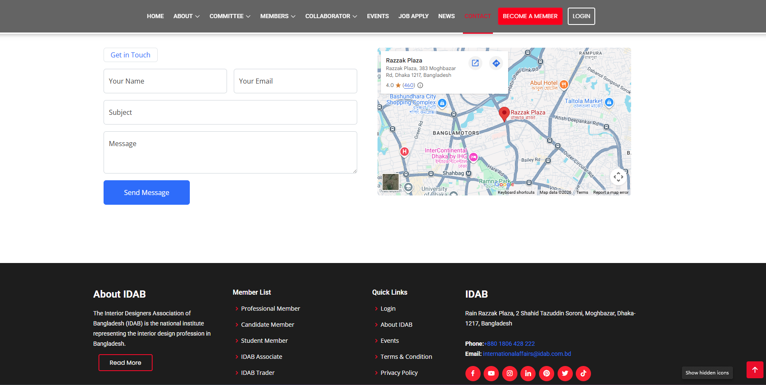Go to the Events menu item
766x385 pixels.
(x=378, y=16)
